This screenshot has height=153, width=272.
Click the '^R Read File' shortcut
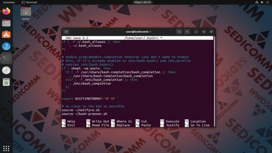[x=98, y=125]
